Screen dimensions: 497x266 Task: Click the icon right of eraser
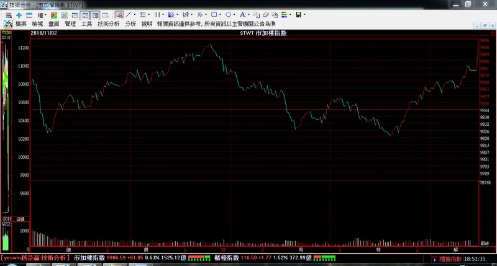pyautogui.click(x=275, y=15)
